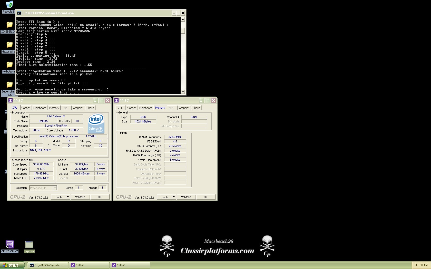Open SPD tab in left CPU-Z window

click(x=66, y=108)
